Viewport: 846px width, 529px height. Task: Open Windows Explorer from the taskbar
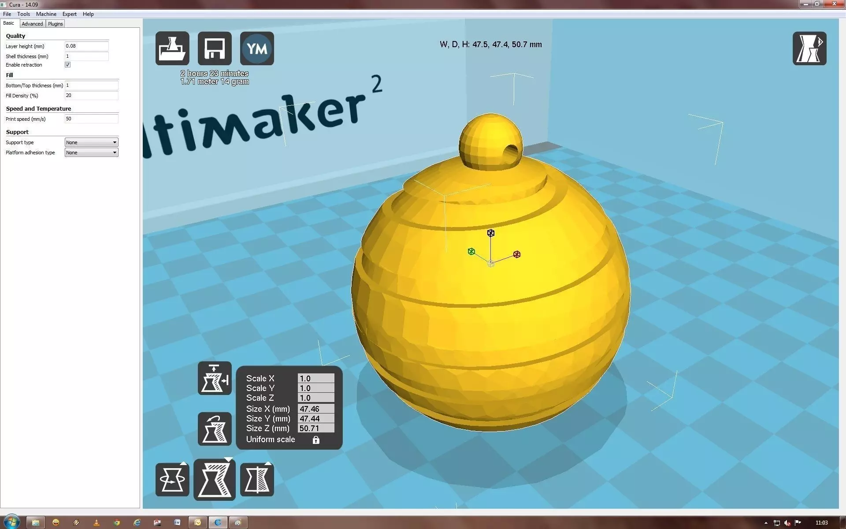(x=36, y=522)
